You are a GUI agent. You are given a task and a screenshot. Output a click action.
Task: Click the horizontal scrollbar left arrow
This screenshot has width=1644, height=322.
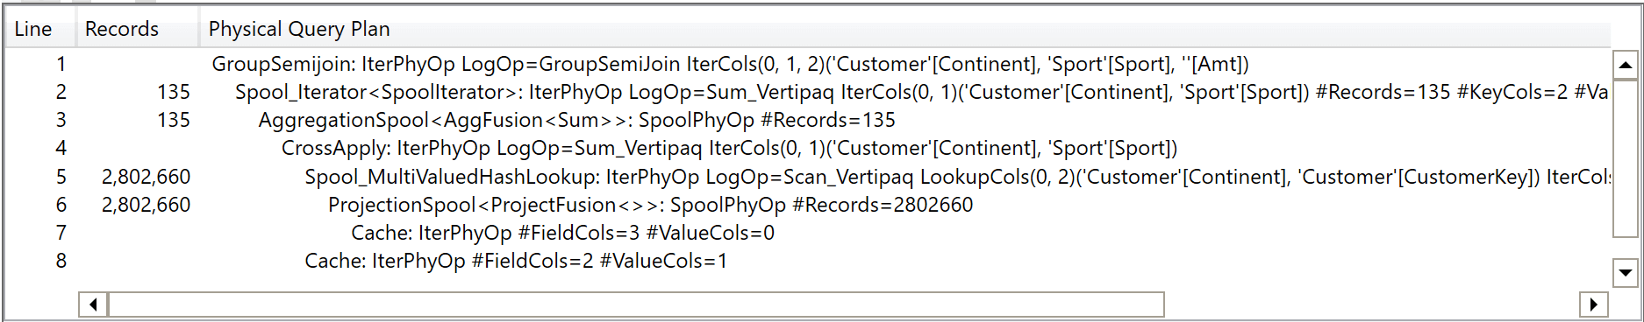pyautogui.click(x=93, y=304)
